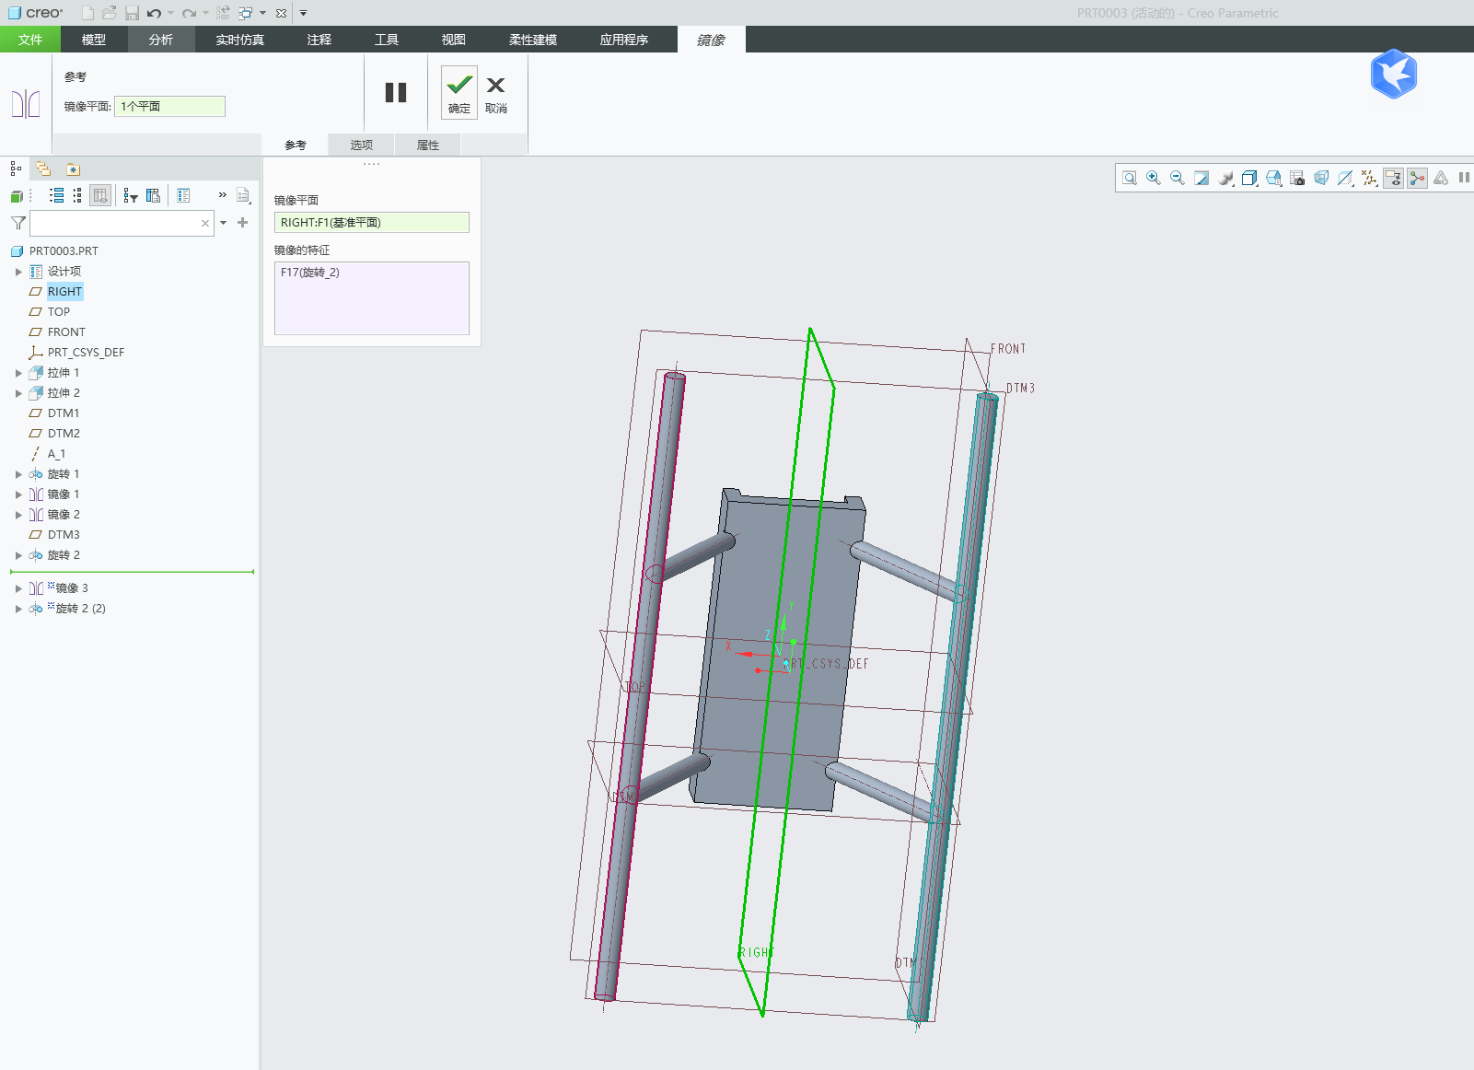Open the 实时仿真 ribbon tab

tap(240, 40)
